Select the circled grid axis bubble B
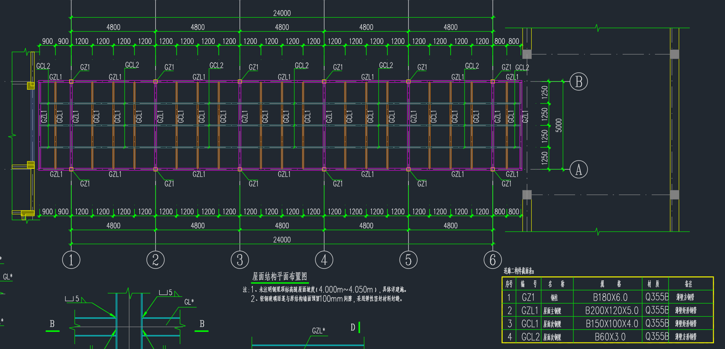725x349 pixels. pos(579,82)
